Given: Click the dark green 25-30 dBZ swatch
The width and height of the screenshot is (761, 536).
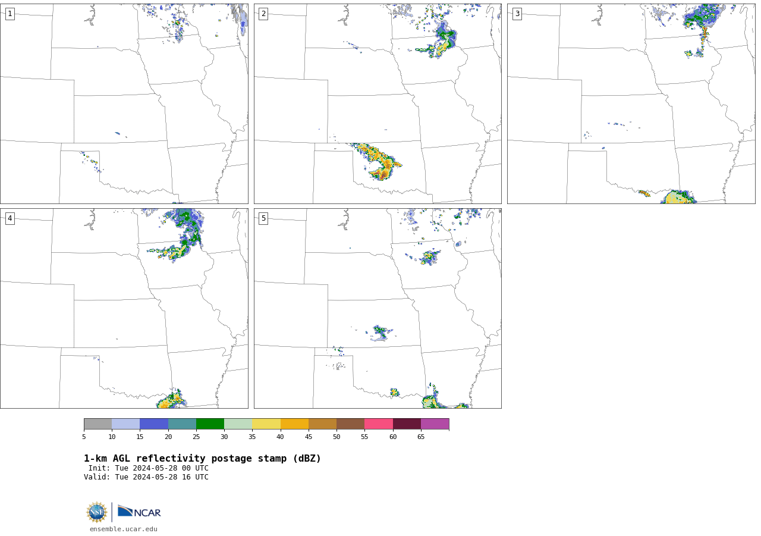Looking at the screenshot, I should point(210,424).
